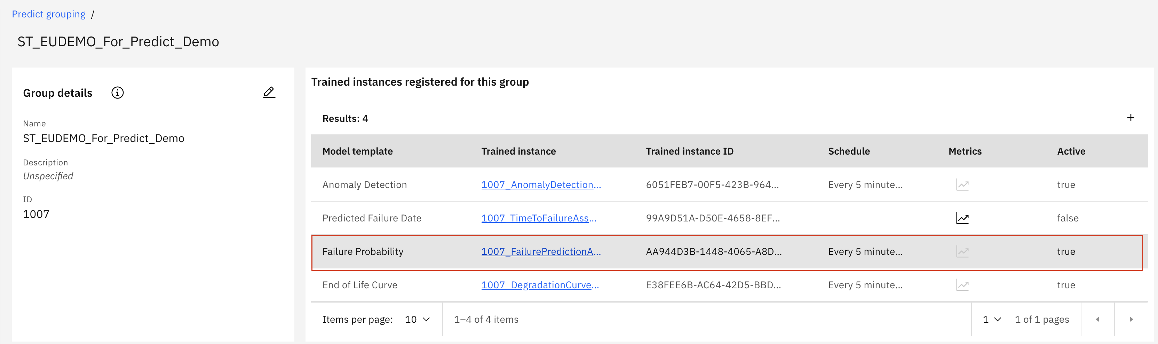
Task: Open the 1007_AnomalyDetection trained instance link
Action: 541,185
